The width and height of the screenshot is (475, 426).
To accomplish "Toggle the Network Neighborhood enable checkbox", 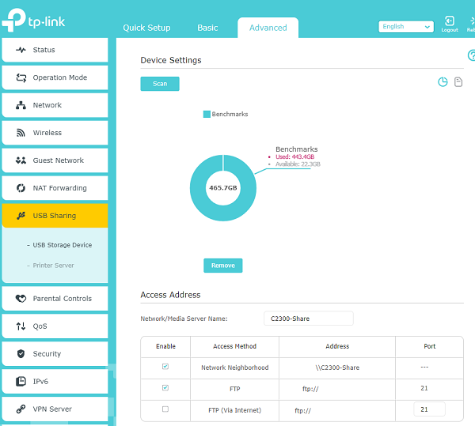I will click(x=165, y=368).
